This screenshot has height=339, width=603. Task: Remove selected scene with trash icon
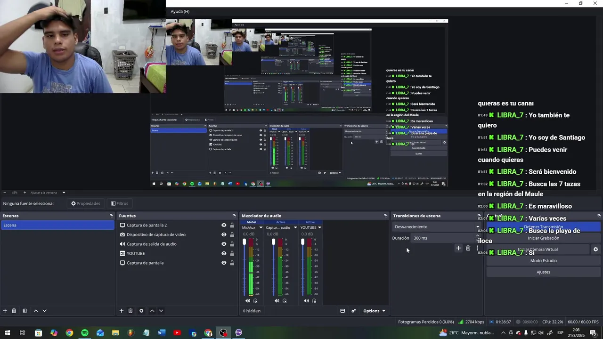coord(14,311)
